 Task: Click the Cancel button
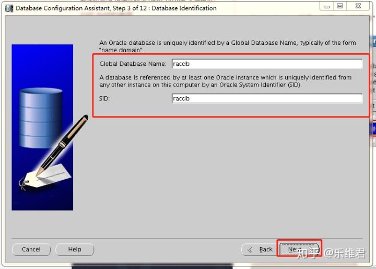click(x=31, y=250)
